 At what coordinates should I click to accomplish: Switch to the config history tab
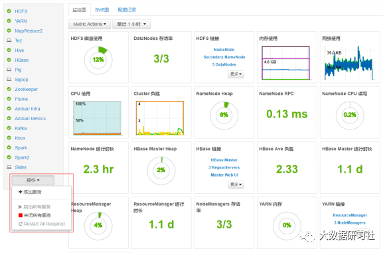(127, 10)
